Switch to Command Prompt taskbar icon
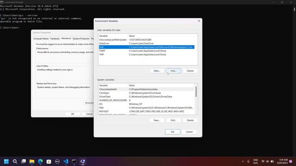Viewport: 296px width, 166px height. click(74, 161)
